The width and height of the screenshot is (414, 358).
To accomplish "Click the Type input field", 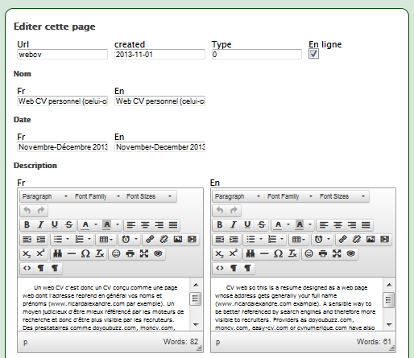I will point(257,55).
